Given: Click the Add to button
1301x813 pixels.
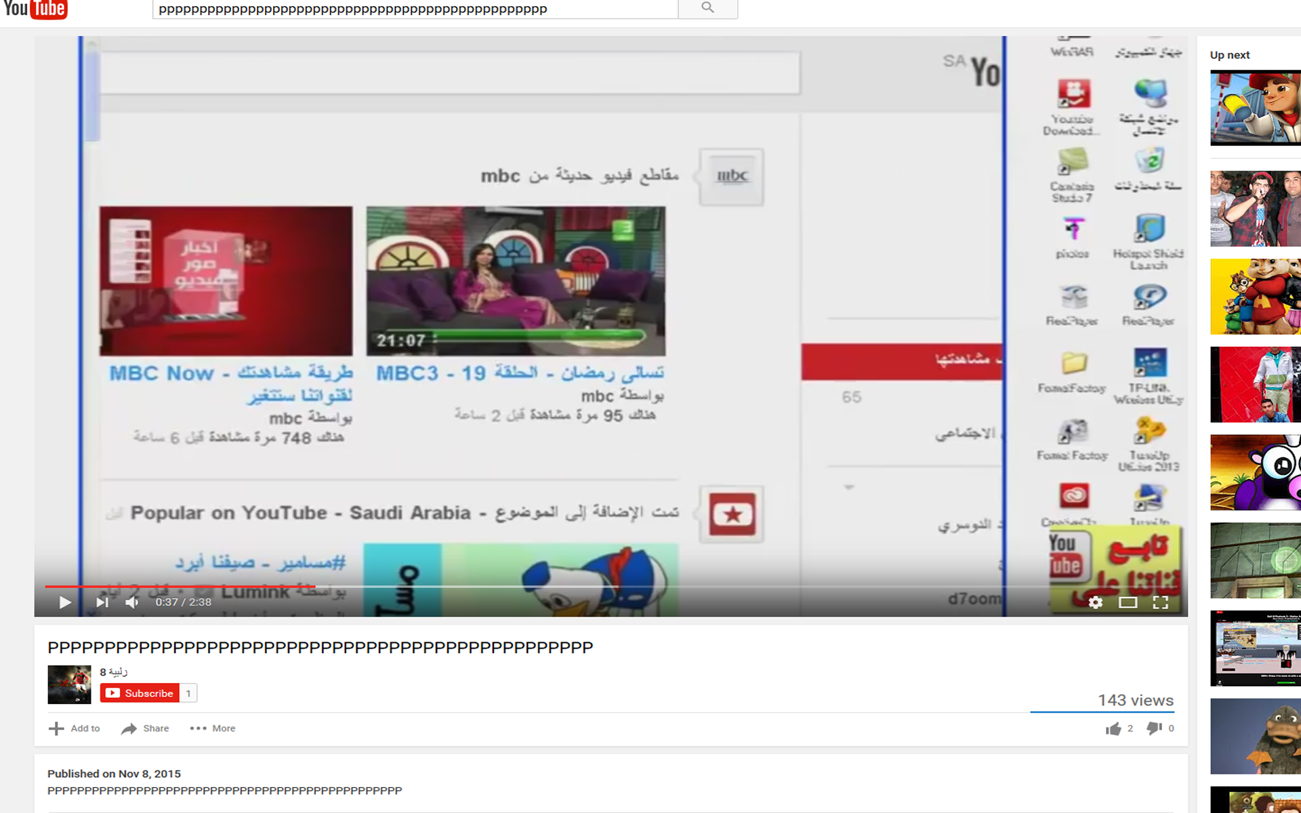Looking at the screenshot, I should [75, 728].
